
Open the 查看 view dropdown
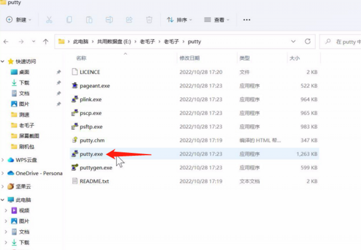click(x=217, y=20)
